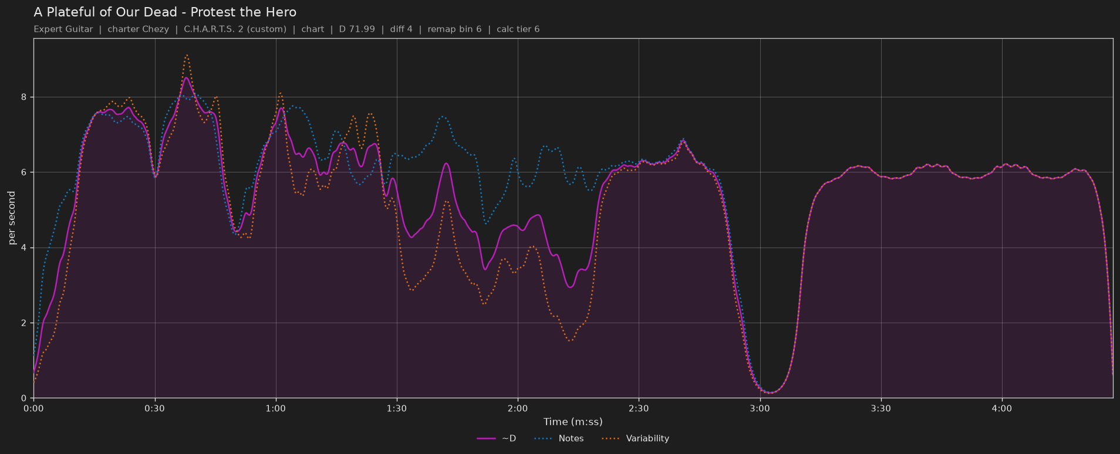
Task: Click the "2:30" time tick label
Action: pos(639,408)
